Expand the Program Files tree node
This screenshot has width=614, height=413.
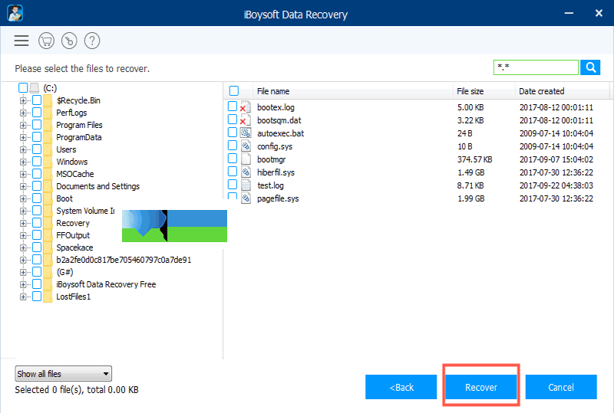(x=23, y=125)
